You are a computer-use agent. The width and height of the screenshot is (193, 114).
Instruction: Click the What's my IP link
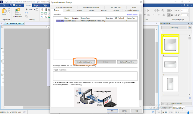tap(132, 14)
